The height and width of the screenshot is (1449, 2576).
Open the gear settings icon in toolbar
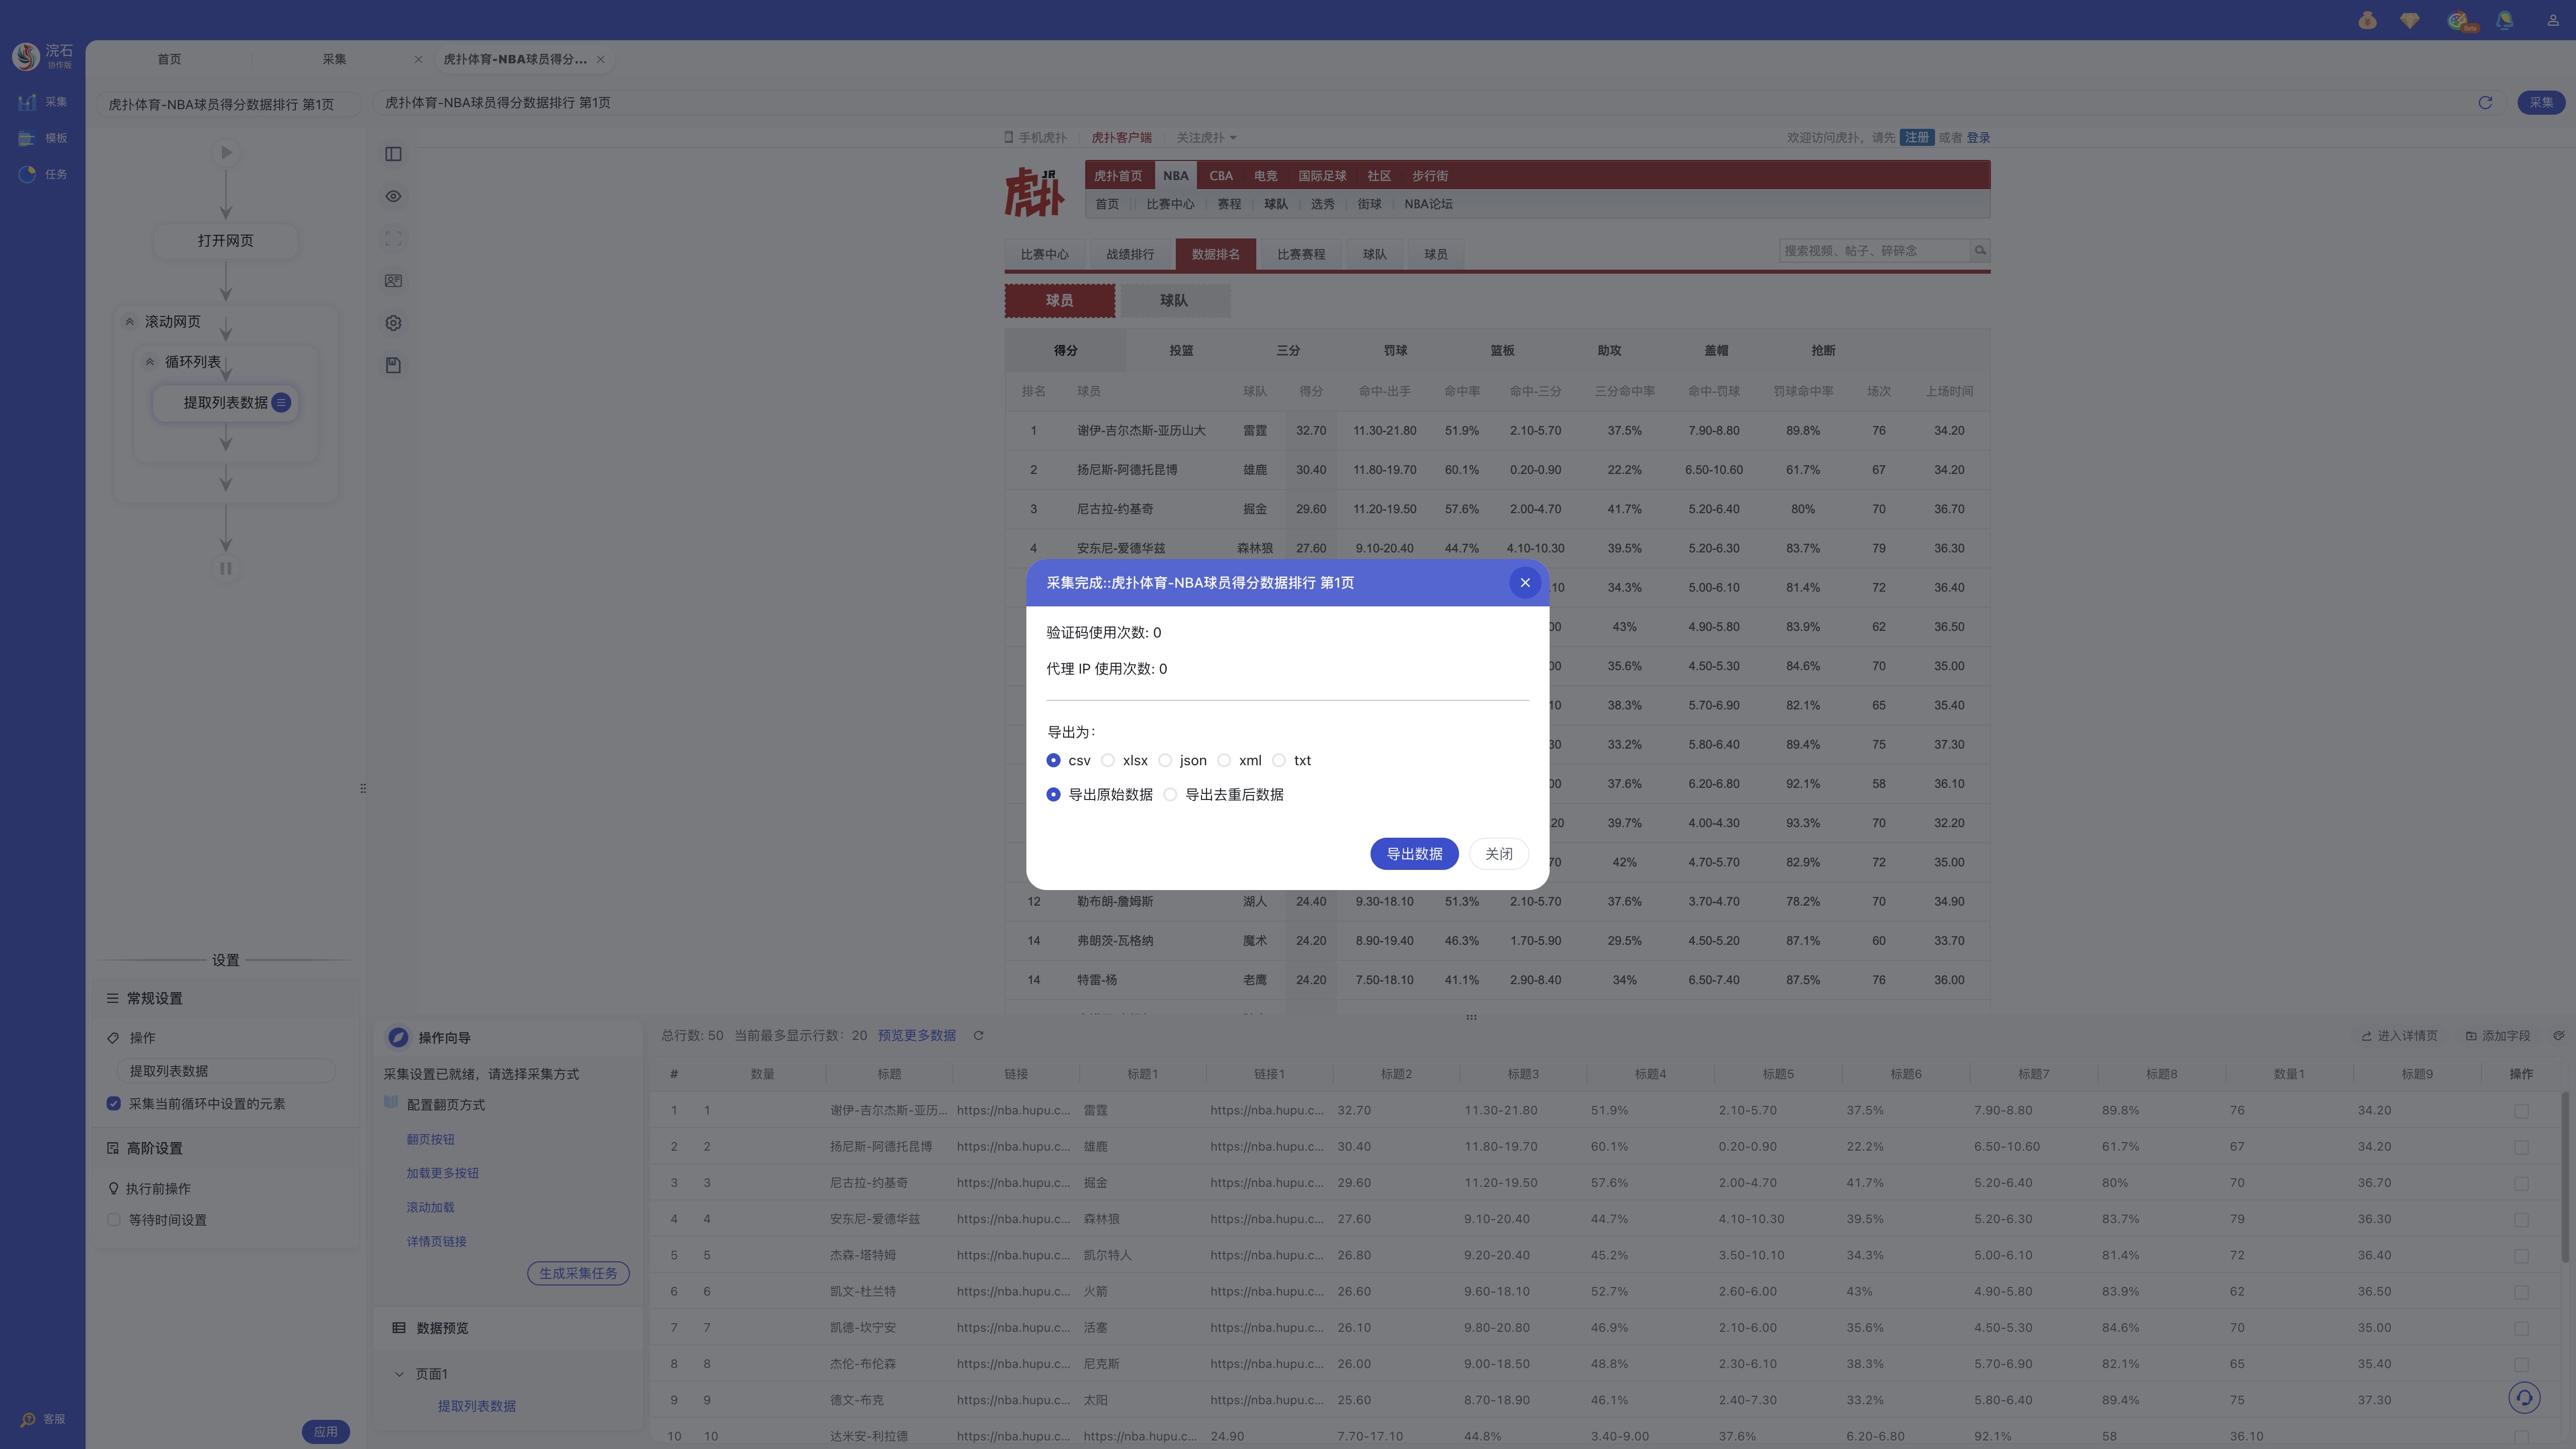point(393,323)
